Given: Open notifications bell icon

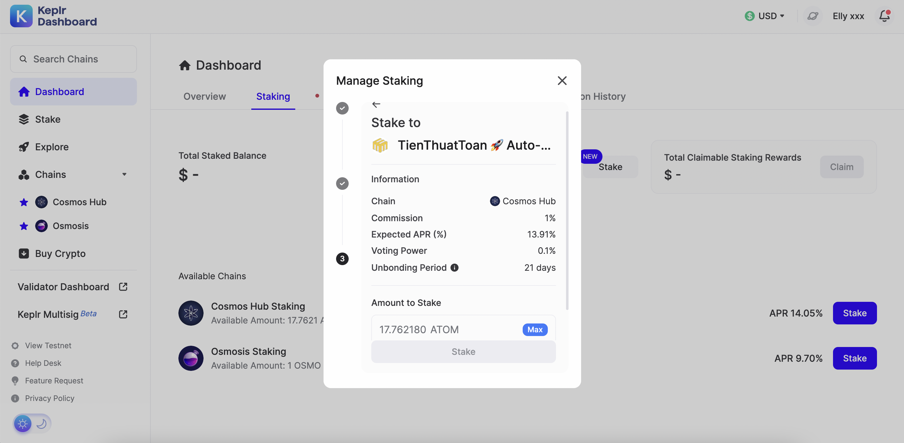Looking at the screenshot, I should (x=884, y=16).
